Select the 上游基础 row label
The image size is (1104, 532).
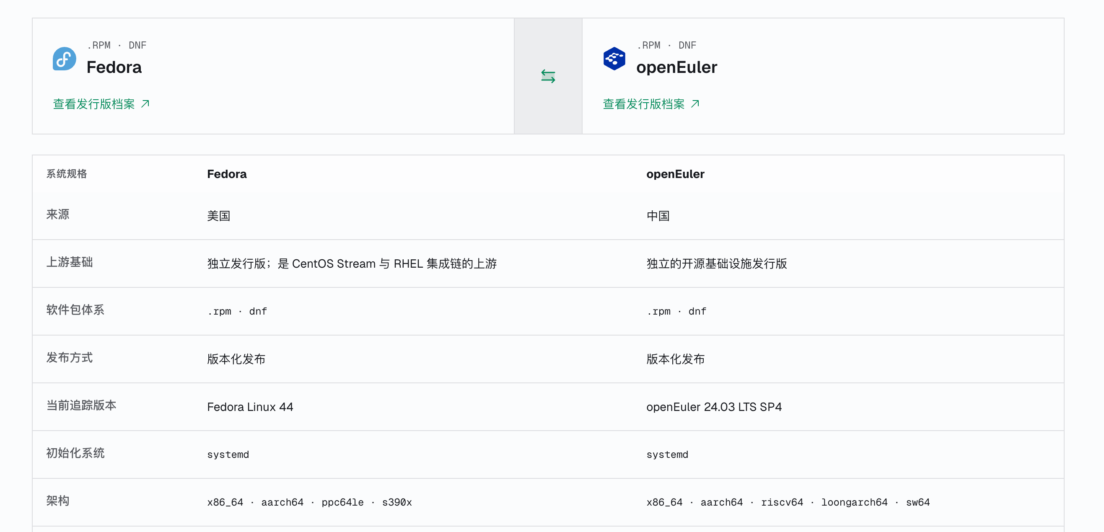(70, 262)
